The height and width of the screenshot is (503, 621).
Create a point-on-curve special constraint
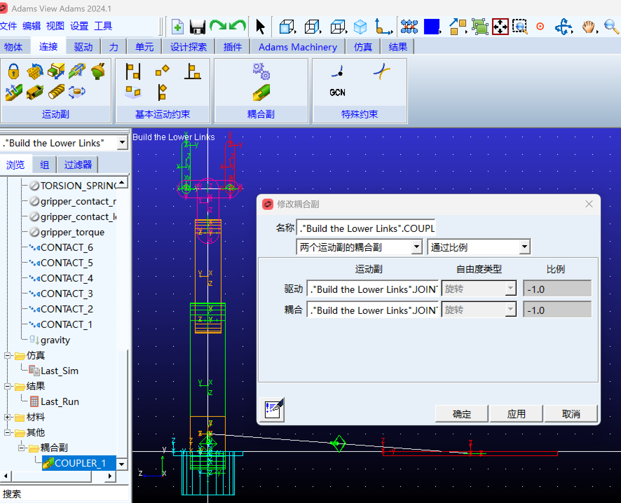click(338, 71)
